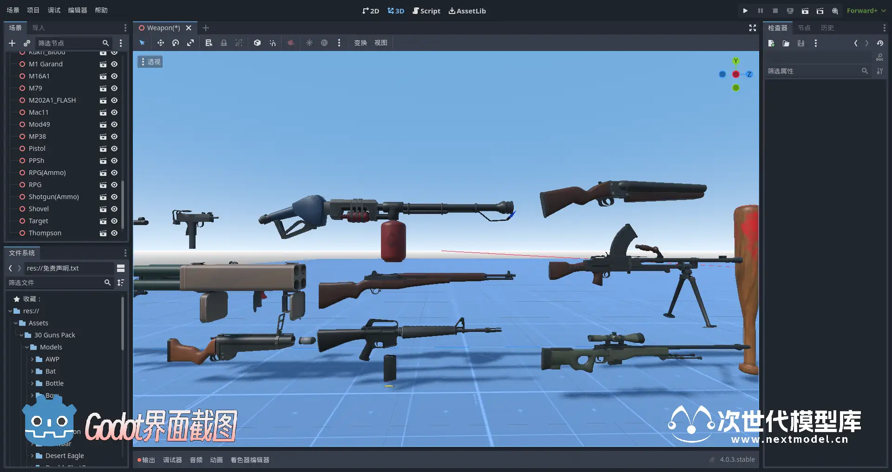This screenshot has height=472, width=892.
Task: Hide the Pistol node
Action: tap(114, 149)
